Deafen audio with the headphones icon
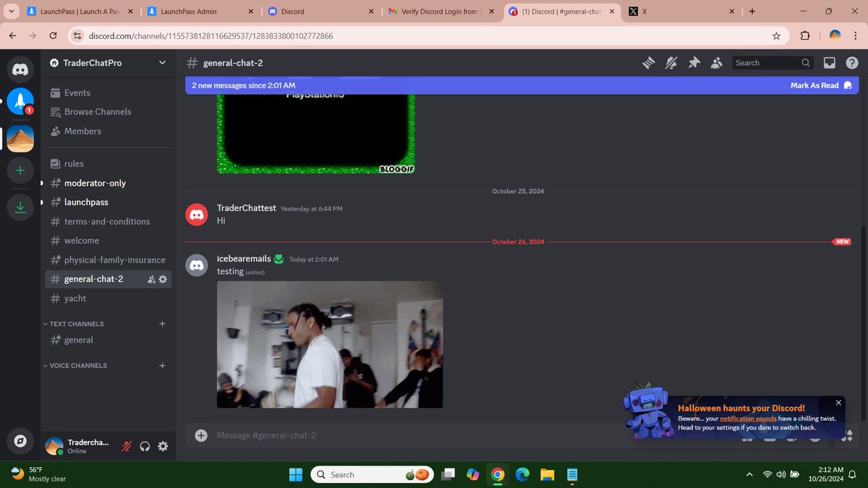Screen dimensions: 868x488 (x=144, y=446)
